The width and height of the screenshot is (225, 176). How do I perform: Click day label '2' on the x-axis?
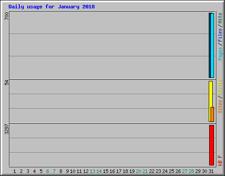(21, 171)
